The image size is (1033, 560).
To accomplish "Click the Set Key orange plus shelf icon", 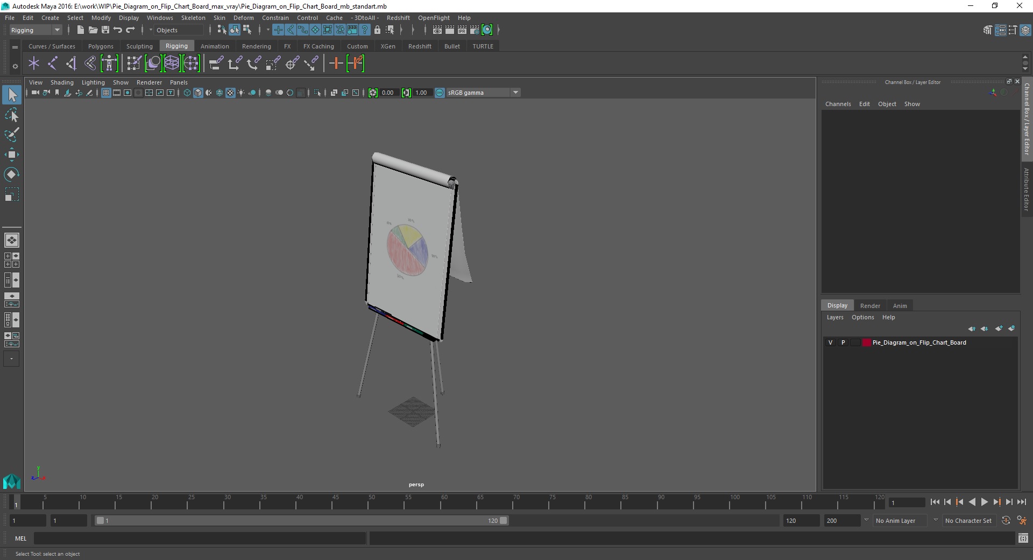I will click(x=336, y=64).
